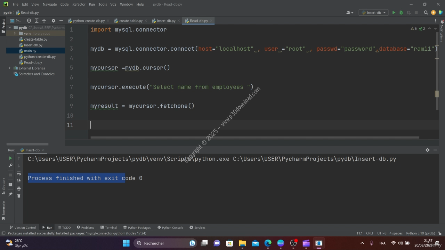The width and height of the screenshot is (445, 250).
Task: Open the Python Console tool window
Action: point(170,227)
